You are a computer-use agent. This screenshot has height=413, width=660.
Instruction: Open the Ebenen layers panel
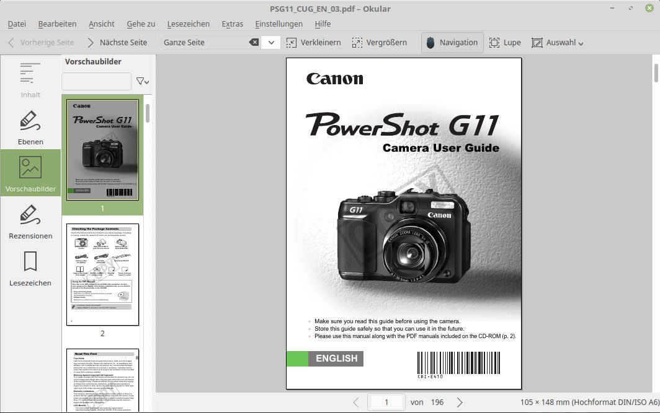(x=30, y=127)
